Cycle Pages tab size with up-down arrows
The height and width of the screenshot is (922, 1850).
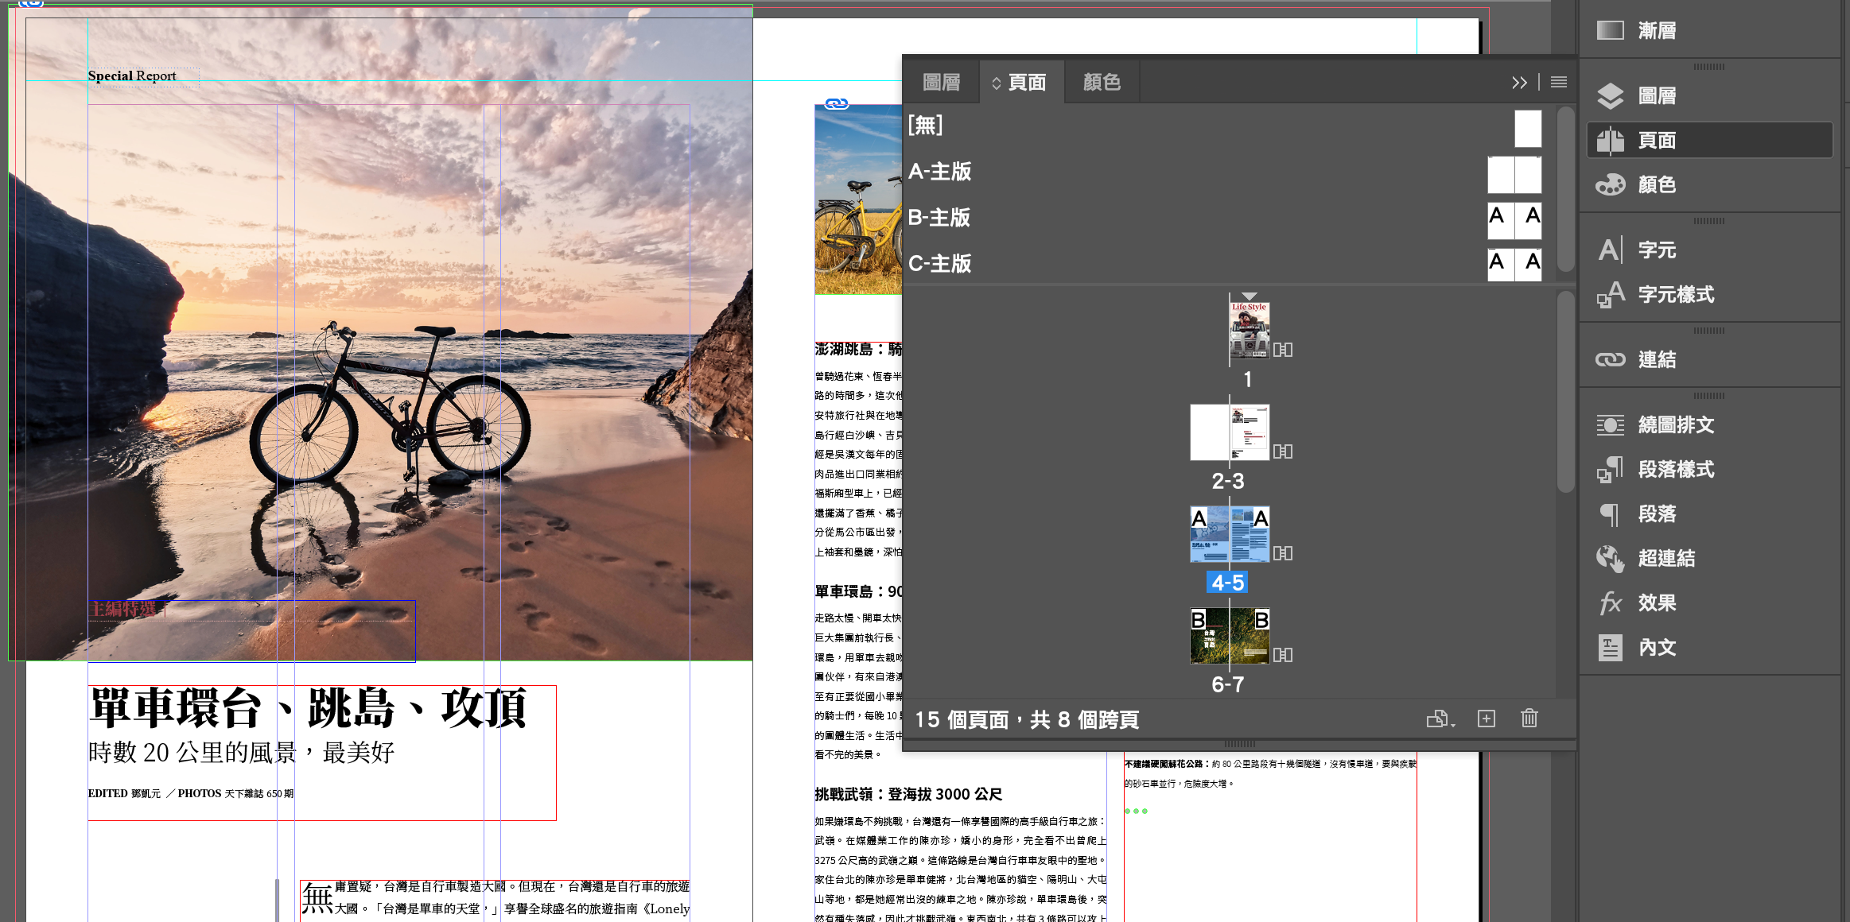[996, 83]
